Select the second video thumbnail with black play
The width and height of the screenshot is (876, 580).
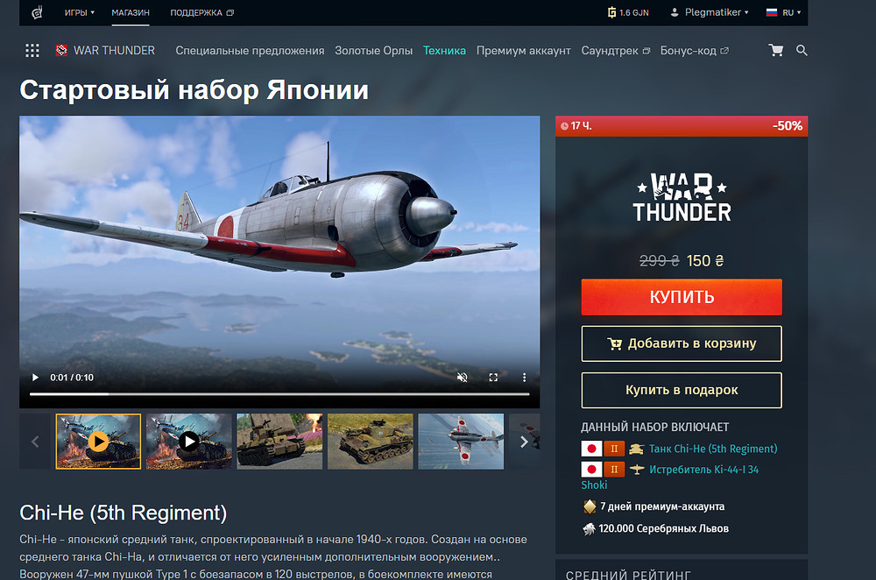point(189,442)
